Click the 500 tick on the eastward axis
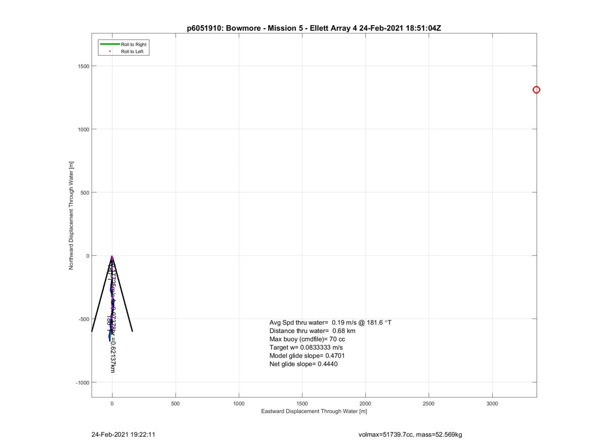Screen dimensions: 607x447 point(176,404)
